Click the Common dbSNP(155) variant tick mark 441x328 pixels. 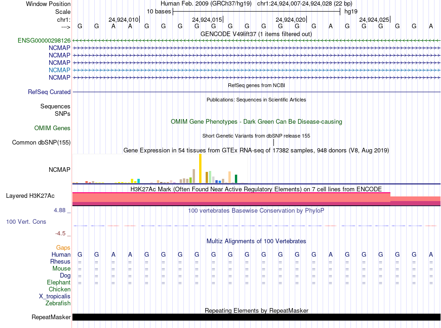(273, 143)
